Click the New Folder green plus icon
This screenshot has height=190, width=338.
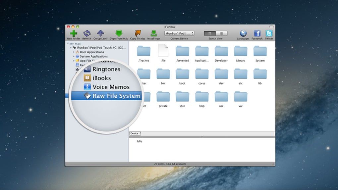tap(74, 33)
